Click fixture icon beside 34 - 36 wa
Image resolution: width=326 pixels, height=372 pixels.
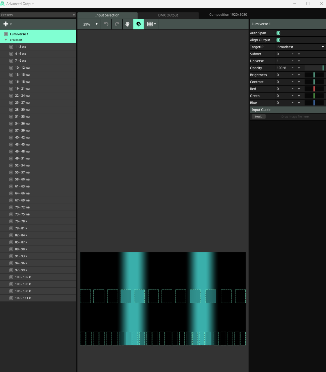click(x=11, y=124)
